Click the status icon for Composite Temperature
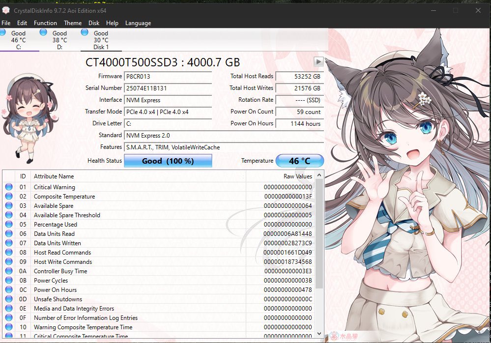Viewport: 491px width, 343px height. click(x=9, y=196)
